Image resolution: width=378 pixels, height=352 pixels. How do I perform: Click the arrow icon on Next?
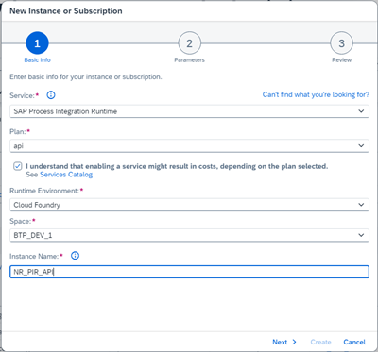294,342
